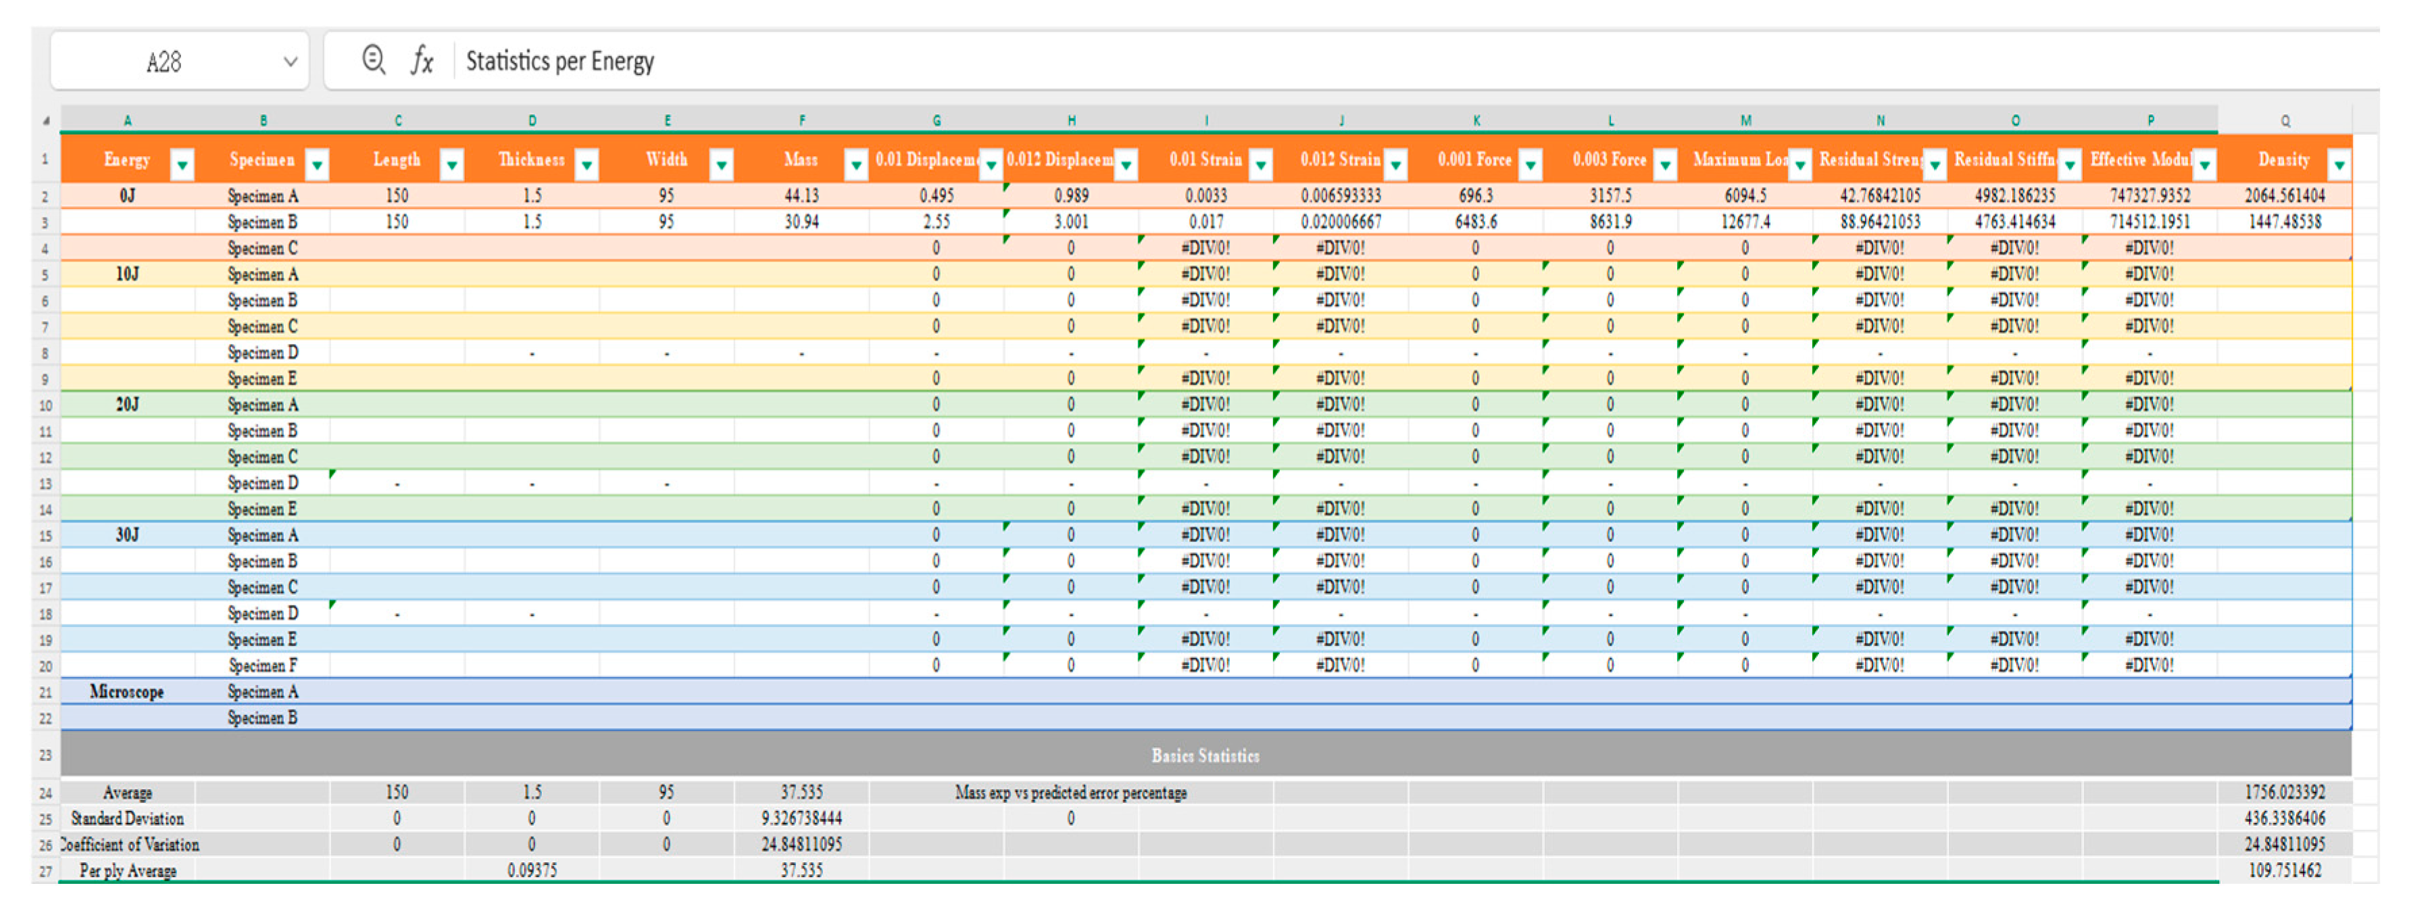Select row 23 header
This screenshot has width=2409, height=921.
coord(45,755)
